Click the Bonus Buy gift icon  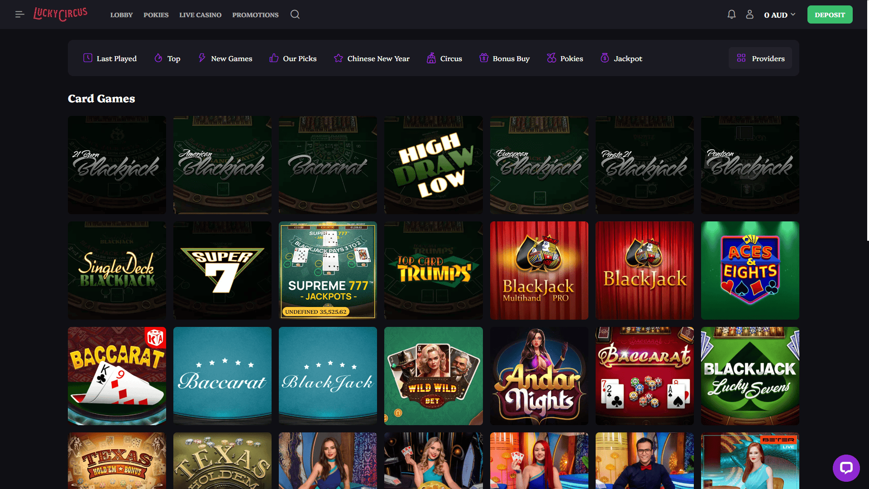click(484, 58)
